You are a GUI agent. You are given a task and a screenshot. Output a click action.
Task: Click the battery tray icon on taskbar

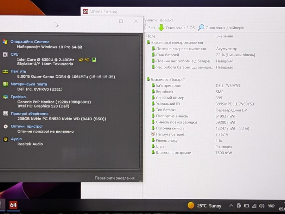[x=246, y=206]
